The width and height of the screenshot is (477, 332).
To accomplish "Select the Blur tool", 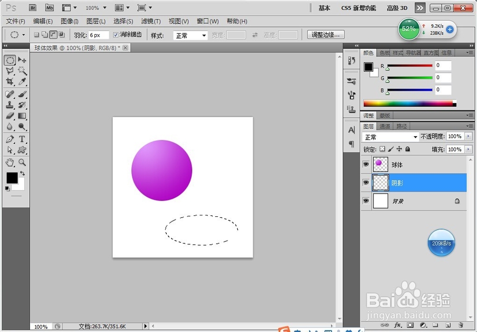I will pos(10,127).
